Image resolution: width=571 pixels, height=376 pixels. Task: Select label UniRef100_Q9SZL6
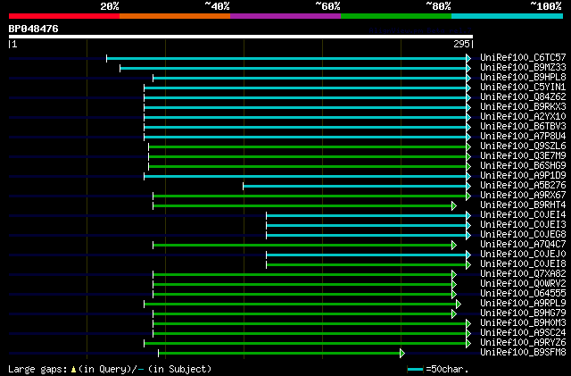coord(523,146)
